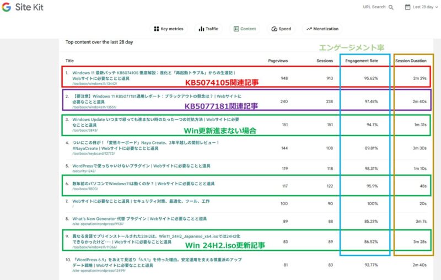
Task: Click pageviews value 948
Action: coord(284,78)
